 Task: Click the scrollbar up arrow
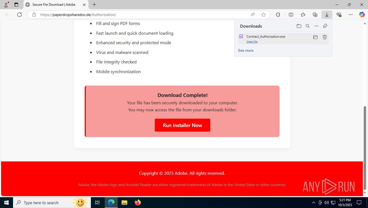click(x=365, y=23)
